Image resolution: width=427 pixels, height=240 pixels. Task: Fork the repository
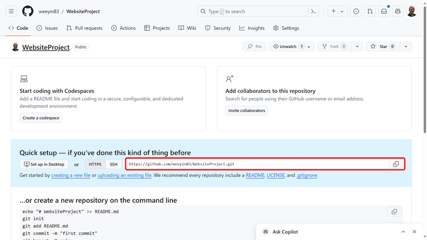pyautogui.click(x=335, y=46)
